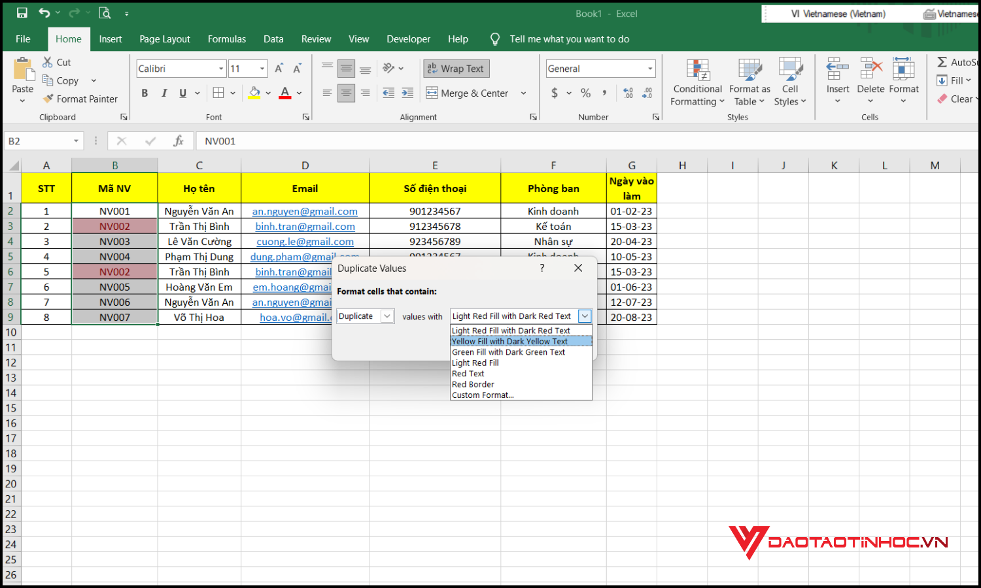This screenshot has height=588, width=981.
Task: Open Cell Styles gallery
Action: (x=790, y=82)
